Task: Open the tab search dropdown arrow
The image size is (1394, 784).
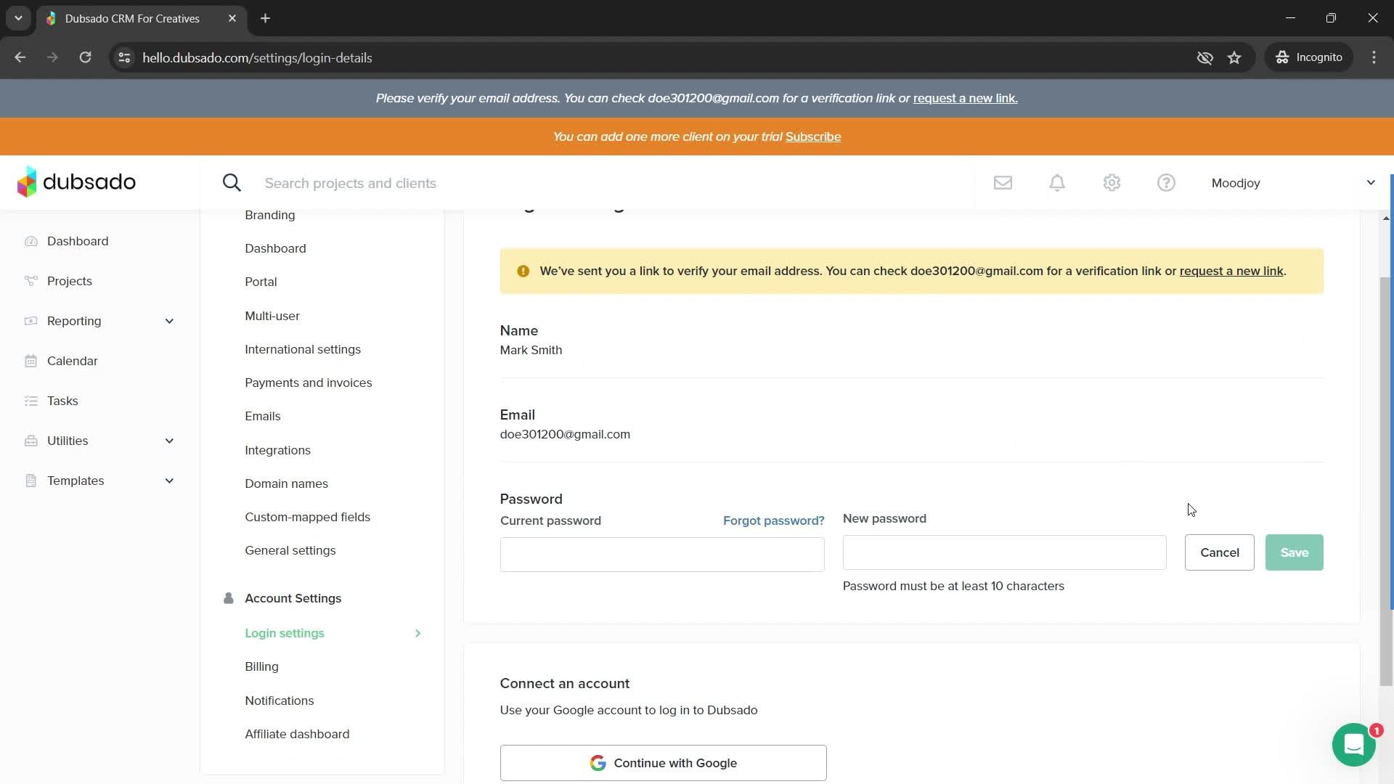Action: 18,18
